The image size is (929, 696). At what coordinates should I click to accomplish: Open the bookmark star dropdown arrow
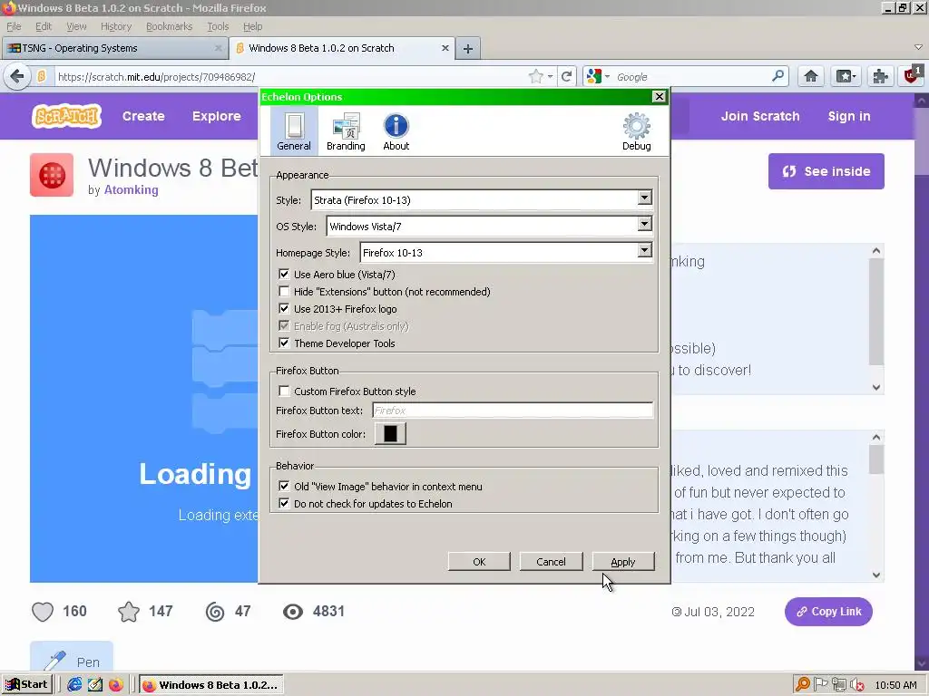coord(550,76)
